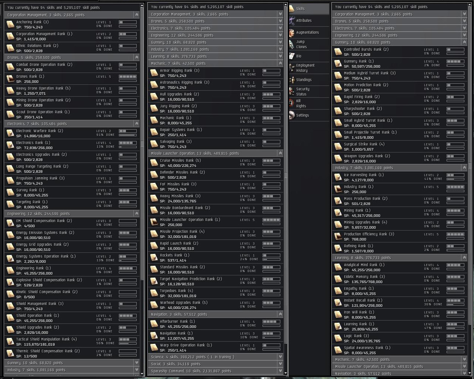The width and height of the screenshot is (474, 379).
Task: Select the Instant Recall Rank (1) row
Action: [x=400, y=303]
